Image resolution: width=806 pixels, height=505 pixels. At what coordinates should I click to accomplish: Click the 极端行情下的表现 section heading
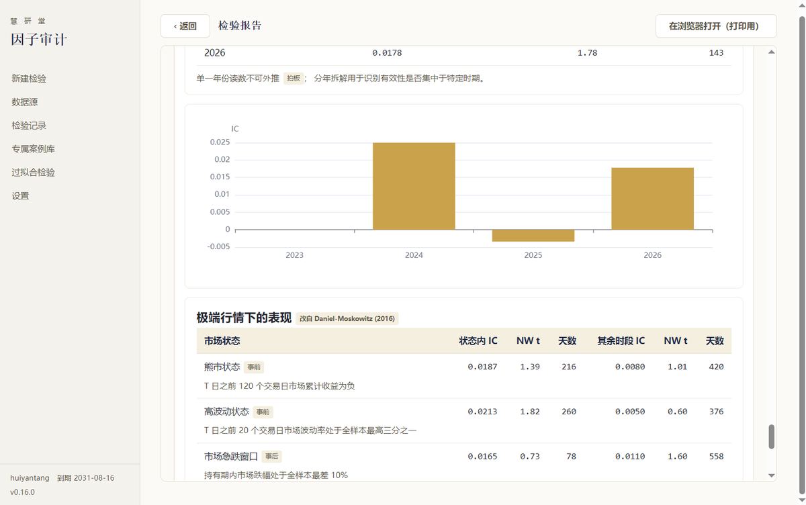(x=244, y=318)
